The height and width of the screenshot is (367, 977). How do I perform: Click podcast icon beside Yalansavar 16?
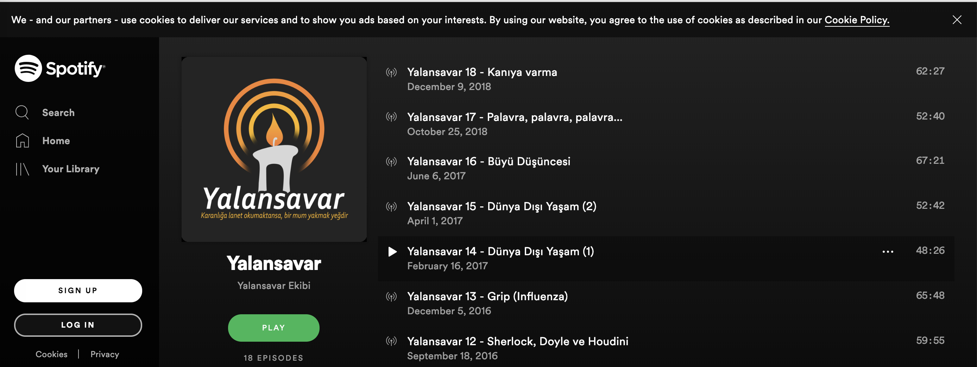click(x=391, y=162)
